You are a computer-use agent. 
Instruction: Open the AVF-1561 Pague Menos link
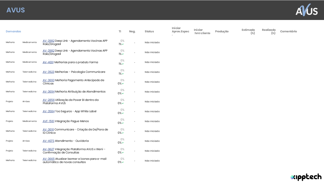(48, 121)
